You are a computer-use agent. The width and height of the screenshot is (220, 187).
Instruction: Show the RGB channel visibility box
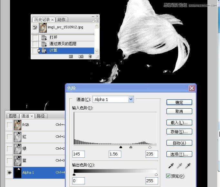[9, 125]
